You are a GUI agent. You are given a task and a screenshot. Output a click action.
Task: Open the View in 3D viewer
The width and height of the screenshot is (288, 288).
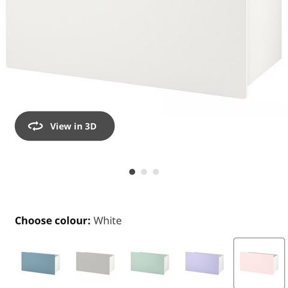click(65, 126)
